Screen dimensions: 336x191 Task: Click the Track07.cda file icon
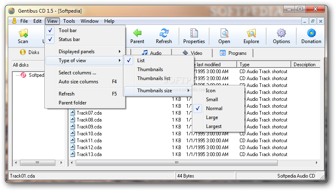pyautogui.click(x=72, y=113)
